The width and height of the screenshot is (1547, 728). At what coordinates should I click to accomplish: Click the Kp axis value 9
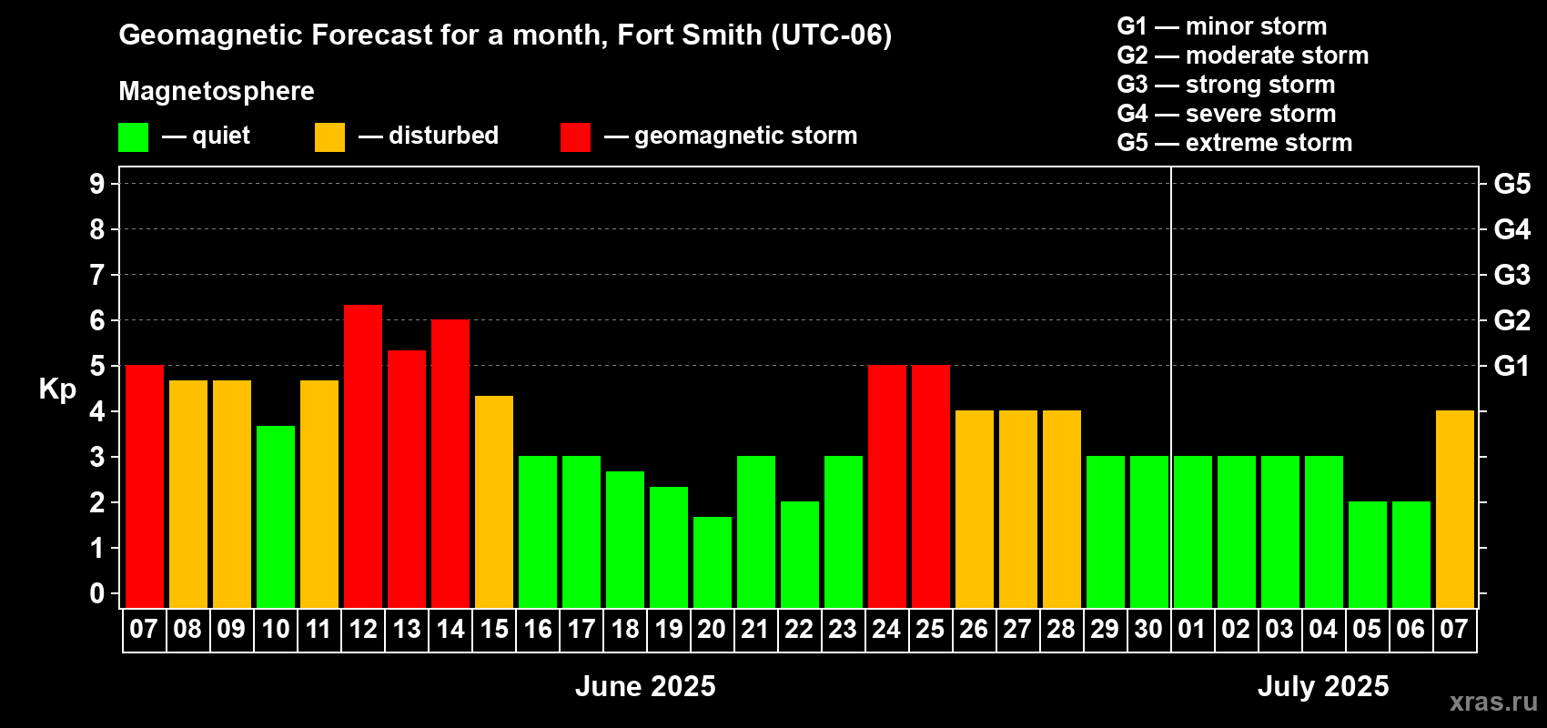point(96,184)
